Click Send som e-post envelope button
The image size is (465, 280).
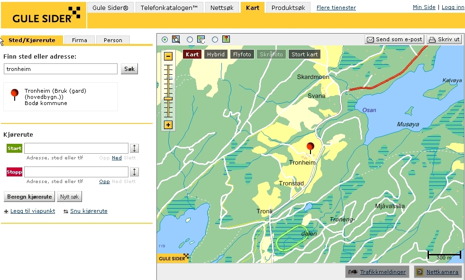click(394, 39)
